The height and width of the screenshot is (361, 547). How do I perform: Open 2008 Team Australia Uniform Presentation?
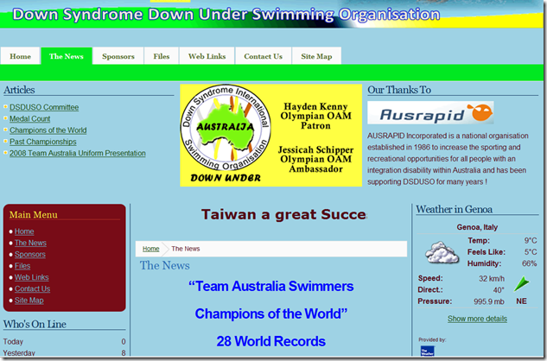click(78, 153)
